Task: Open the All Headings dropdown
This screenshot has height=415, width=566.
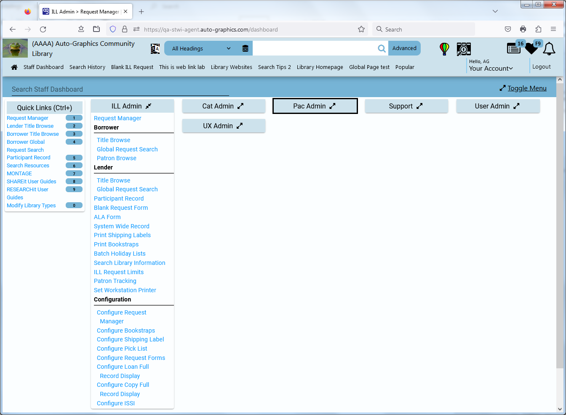Action: (201, 48)
